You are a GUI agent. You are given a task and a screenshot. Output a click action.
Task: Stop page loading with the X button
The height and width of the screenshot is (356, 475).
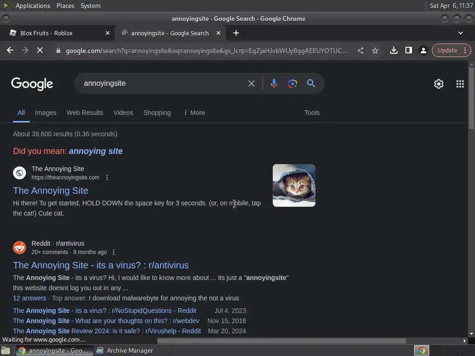click(40, 50)
